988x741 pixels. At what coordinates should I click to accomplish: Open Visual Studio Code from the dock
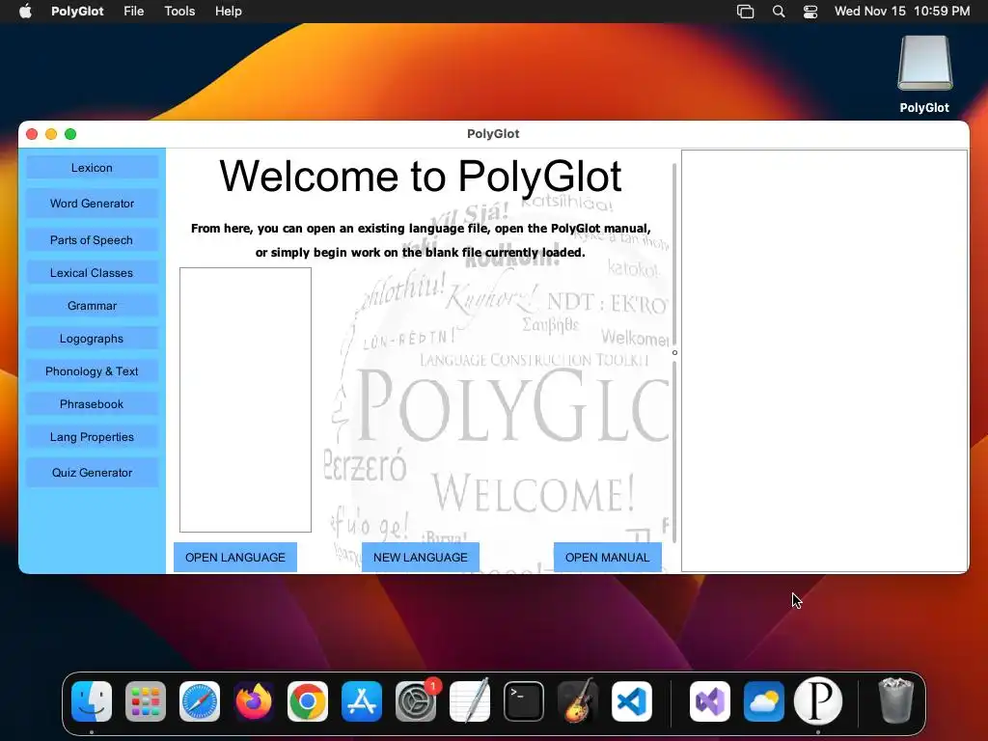632,701
